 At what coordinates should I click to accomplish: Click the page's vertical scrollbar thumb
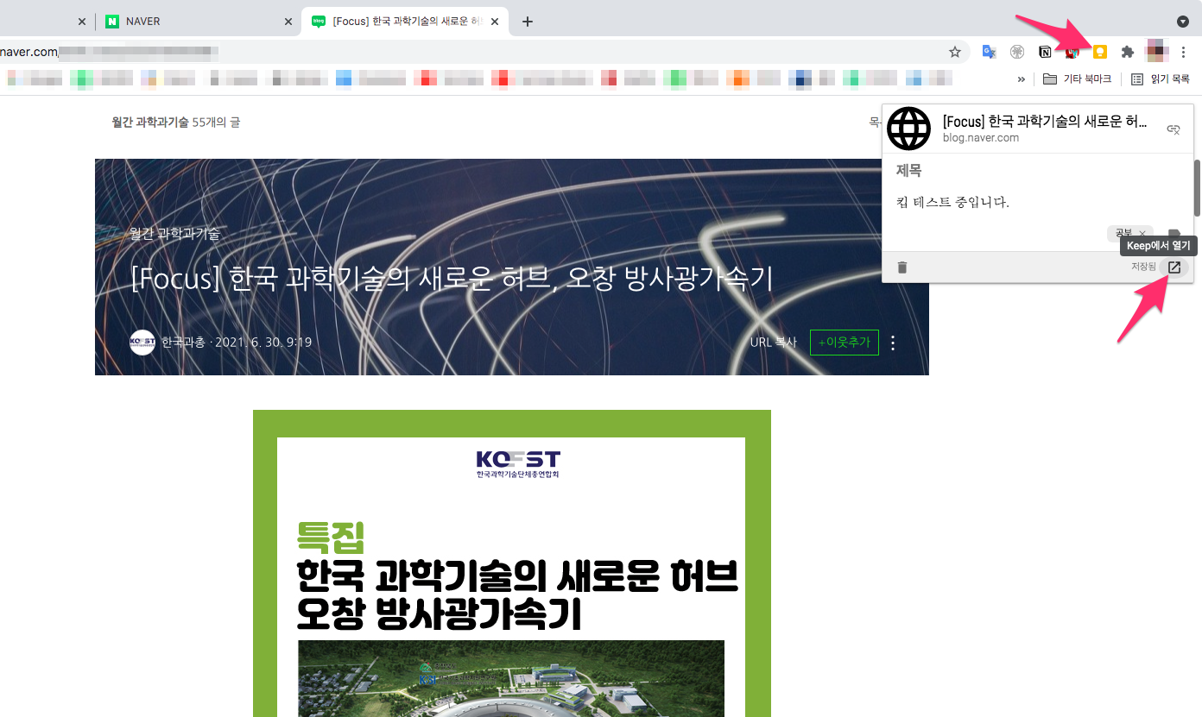pos(1197,187)
